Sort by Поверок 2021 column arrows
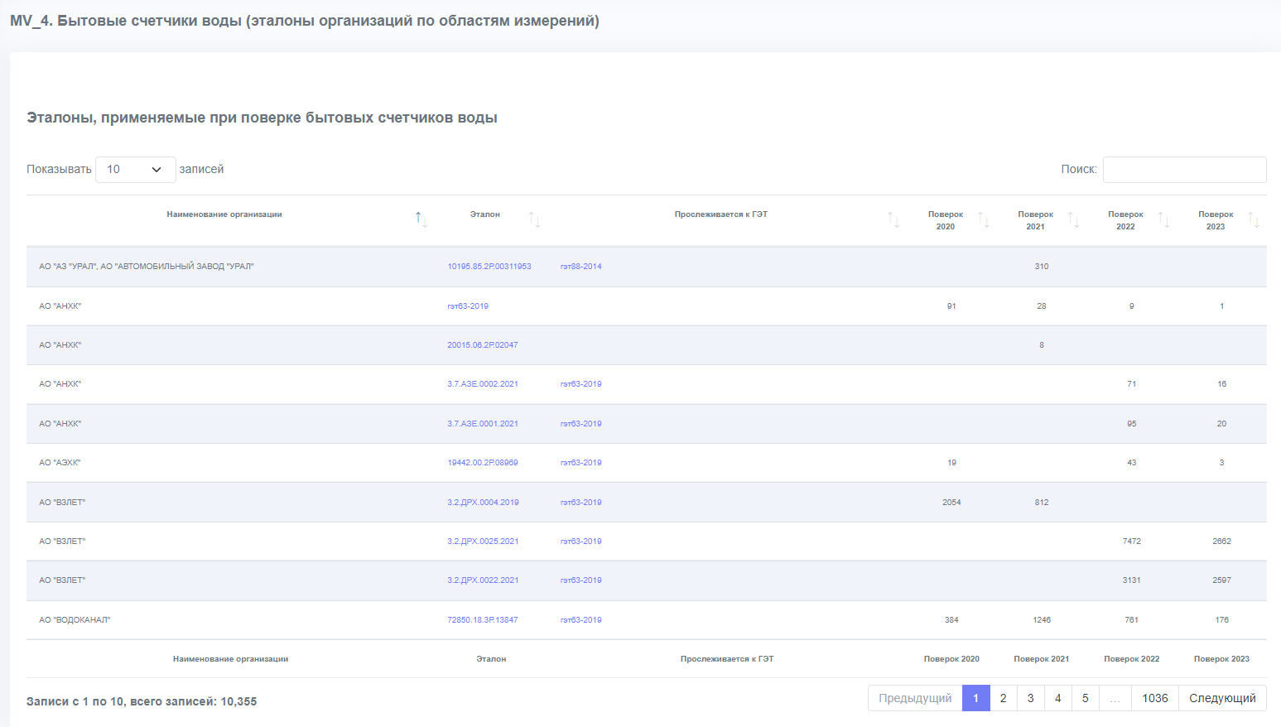Screen dimensions: 1281x727 [1074, 219]
